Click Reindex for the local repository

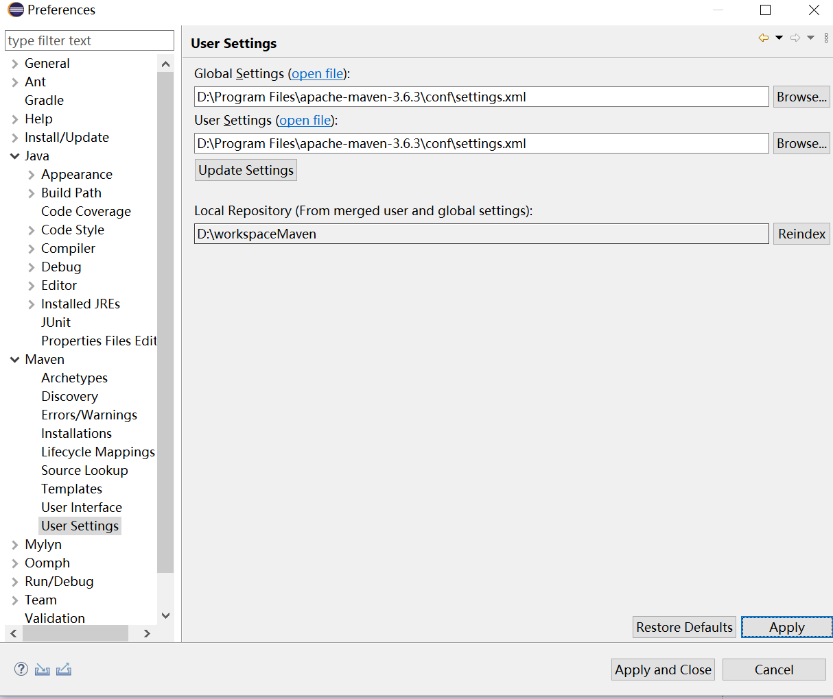tap(801, 234)
